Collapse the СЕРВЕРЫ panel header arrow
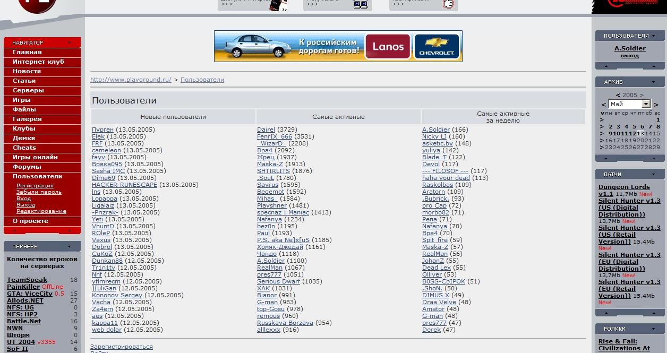The height and width of the screenshot is (353, 667). click(x=69, y=246)
